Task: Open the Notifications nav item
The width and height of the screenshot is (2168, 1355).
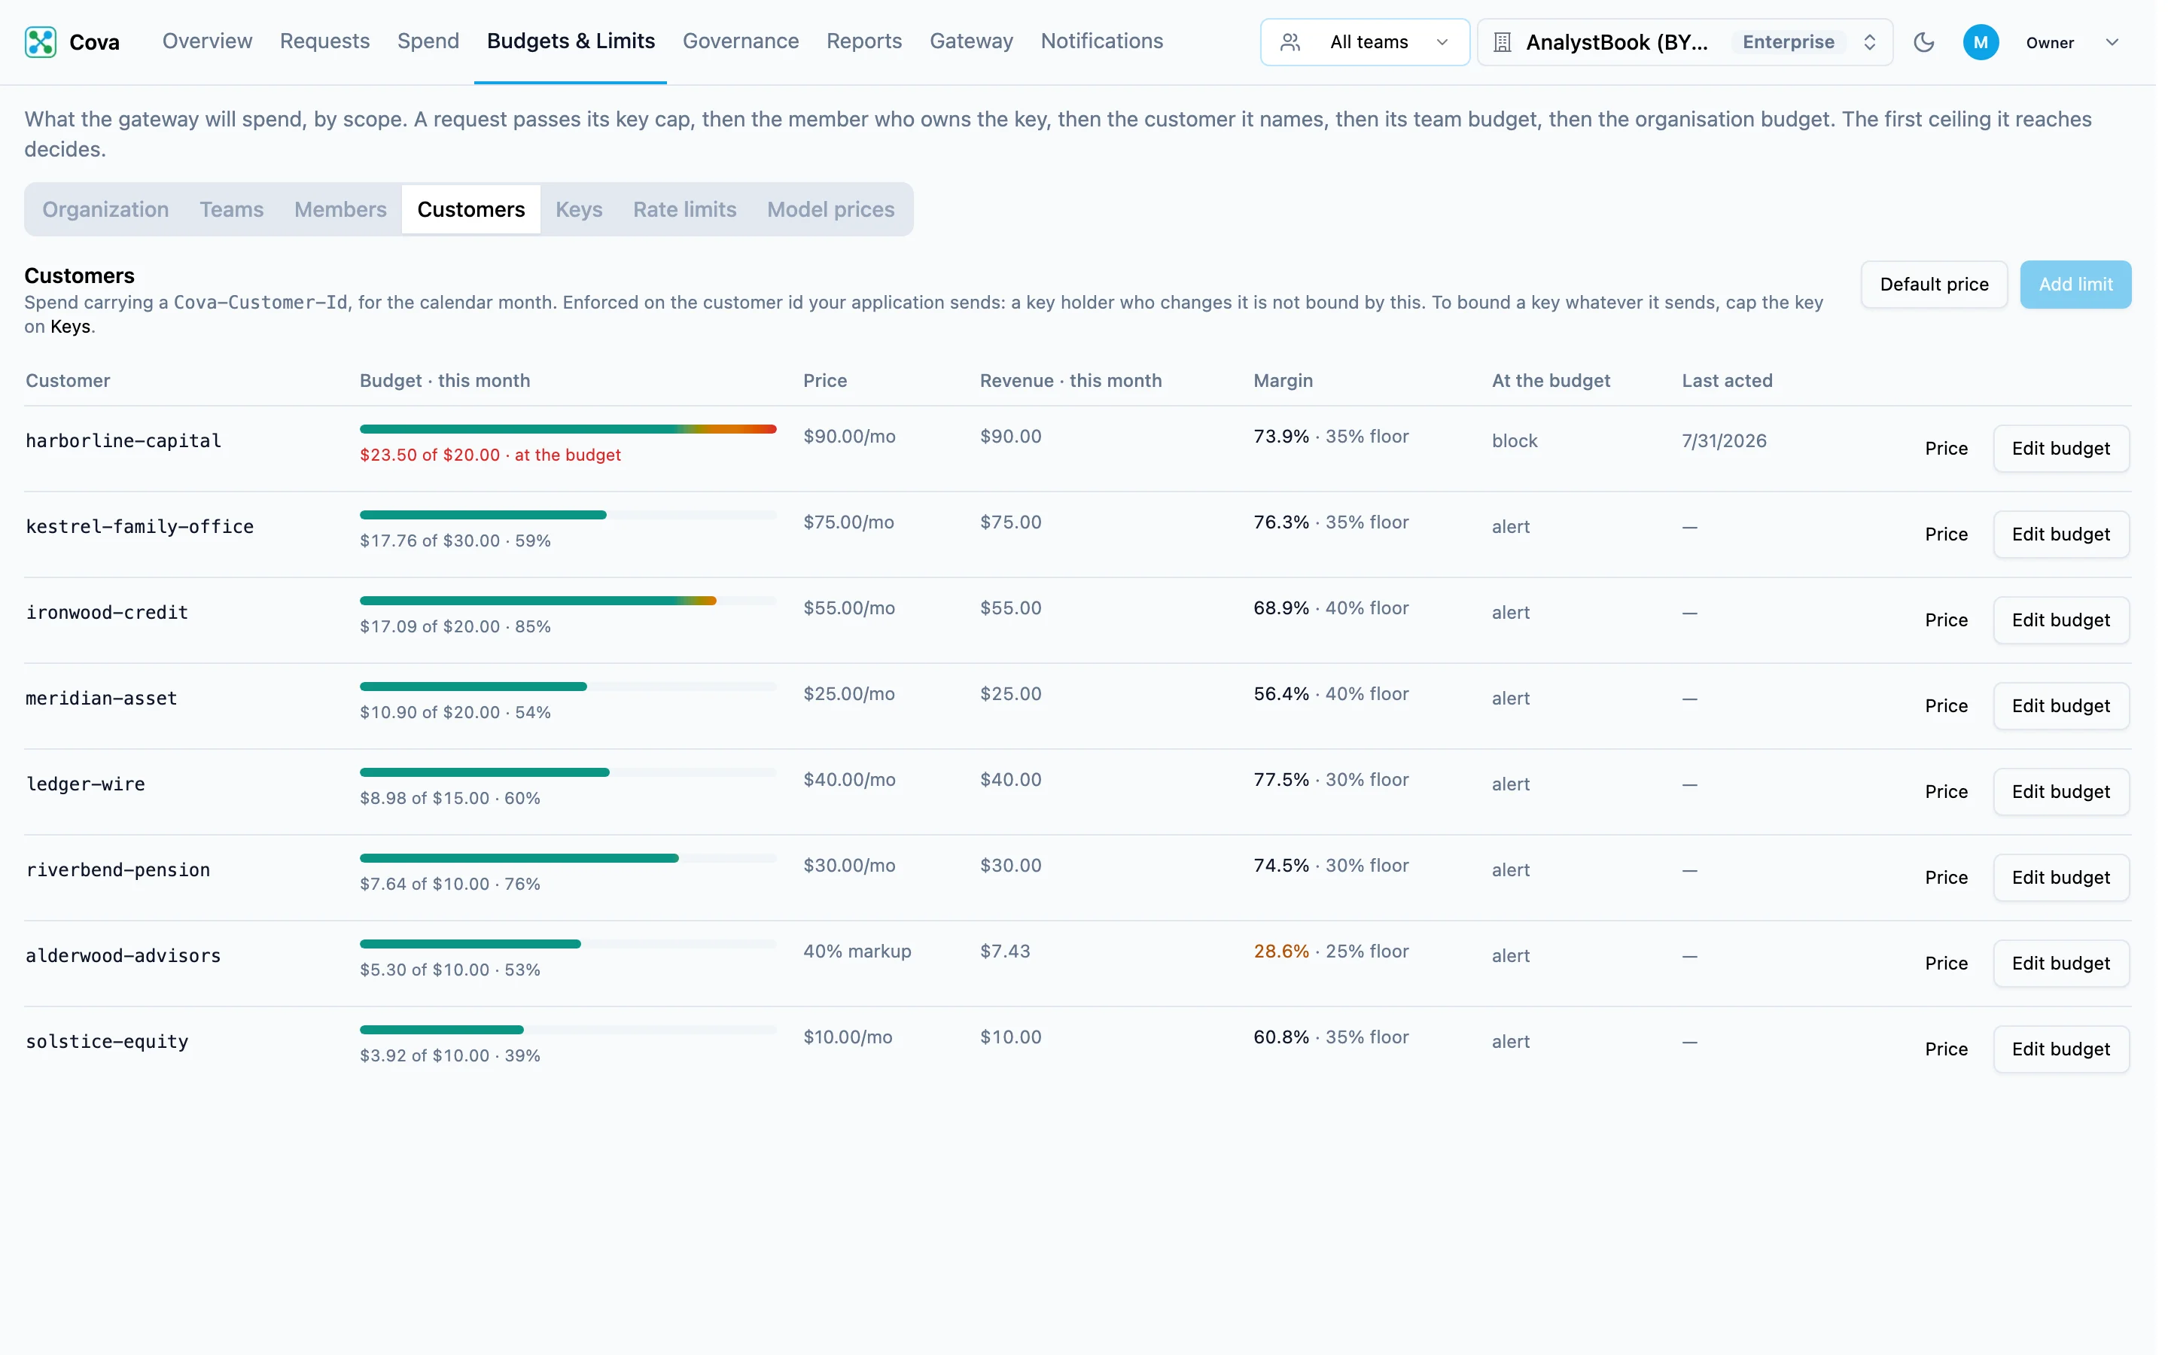Action: 1102,41
